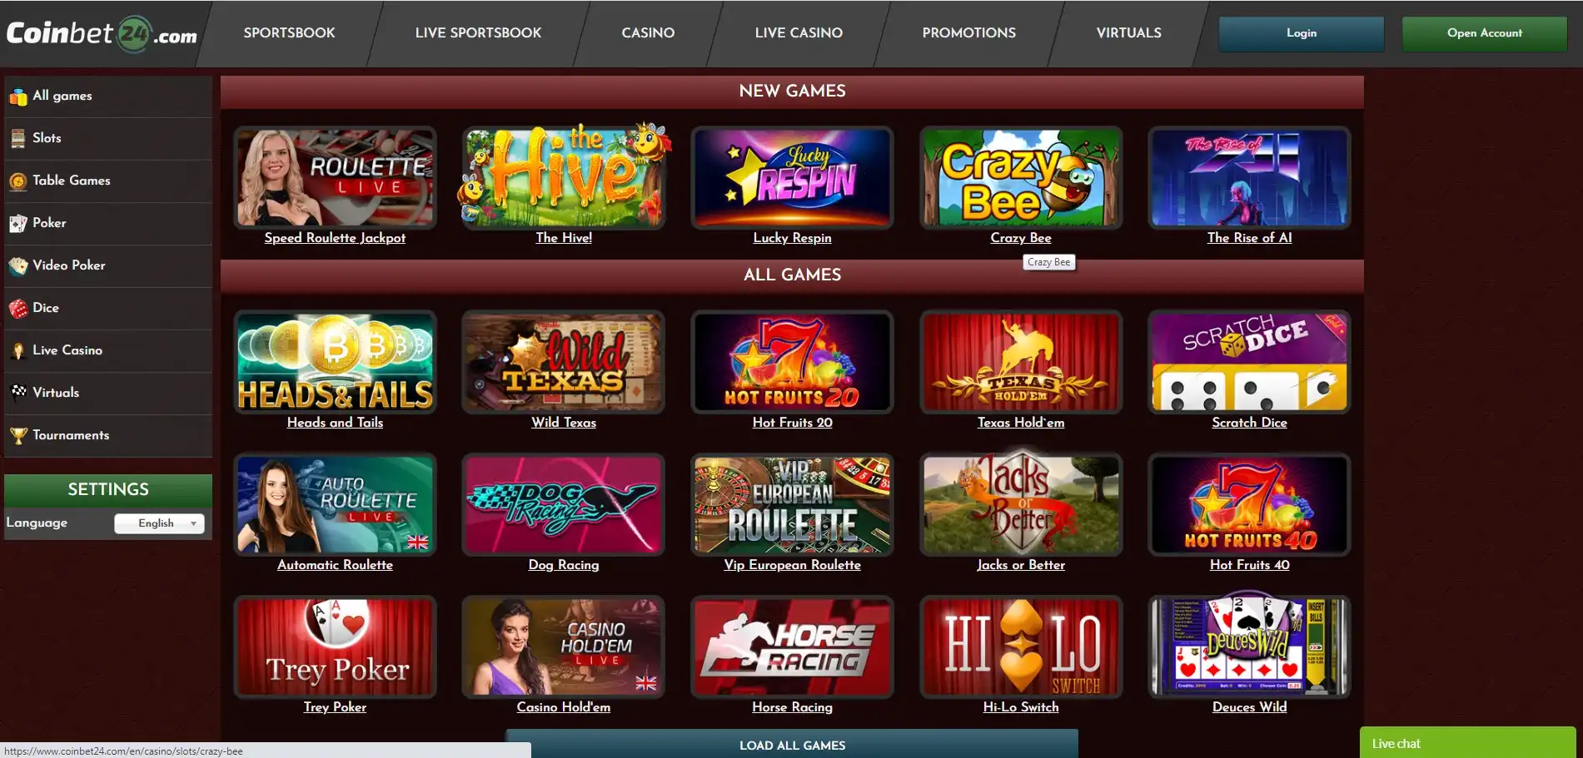Select the Live Casino sidebar icon

(x=18, y=351)
